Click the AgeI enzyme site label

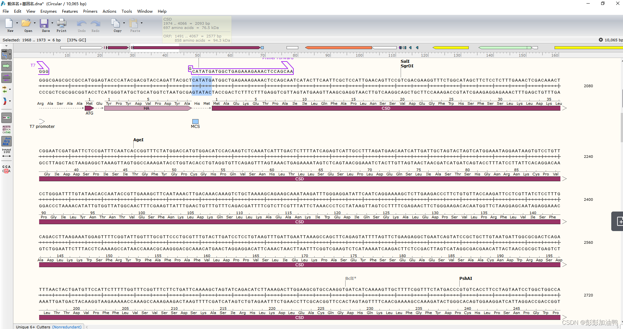138,140
